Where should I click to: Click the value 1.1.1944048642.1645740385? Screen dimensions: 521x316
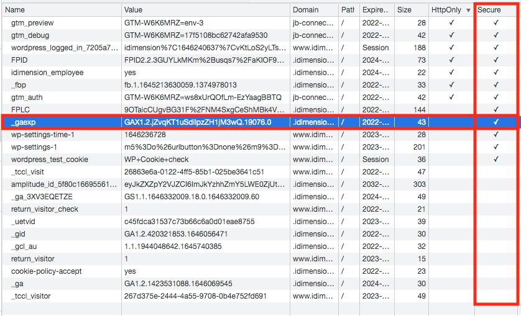pos(173,246)
